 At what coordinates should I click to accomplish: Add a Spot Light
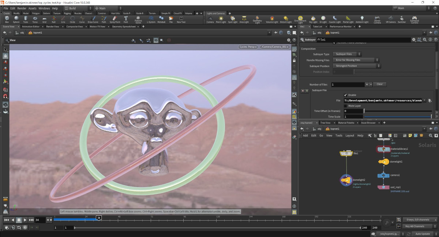pyautogui.click(x=233, y=19)
